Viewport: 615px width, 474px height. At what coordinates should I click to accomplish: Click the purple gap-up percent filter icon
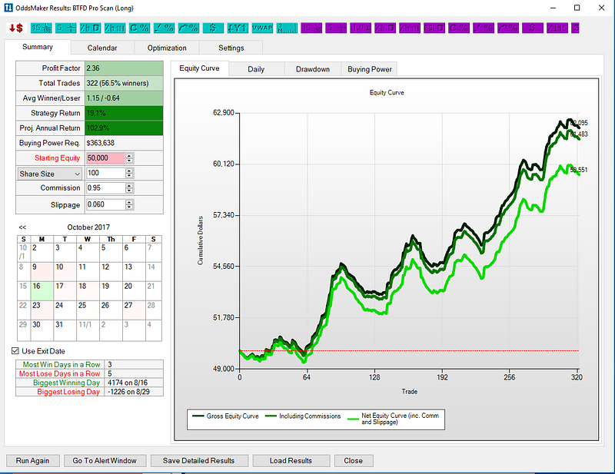[484, 28]
